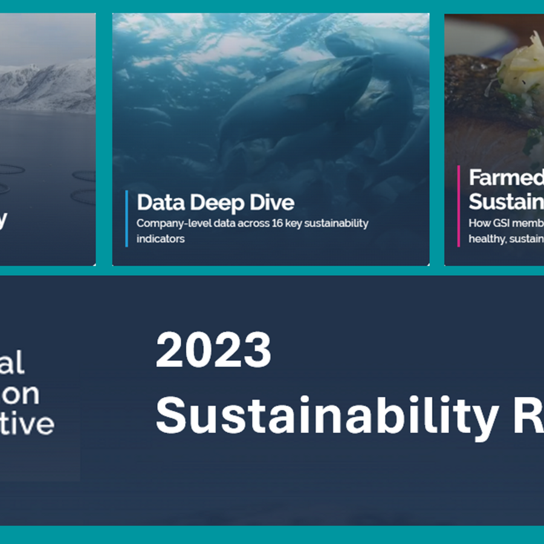Click blue accent bar beside Data Deep Dive
544x544 pixels.
[127, 218]
